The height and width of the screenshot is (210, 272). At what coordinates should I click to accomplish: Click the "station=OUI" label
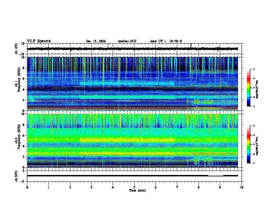pyautogui.click(x=127, y=41)
